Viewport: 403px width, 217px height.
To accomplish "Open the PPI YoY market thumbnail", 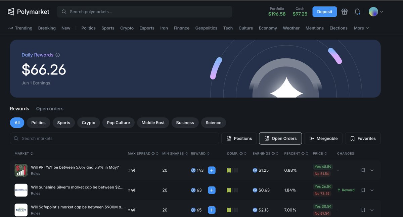I will 21,170.
